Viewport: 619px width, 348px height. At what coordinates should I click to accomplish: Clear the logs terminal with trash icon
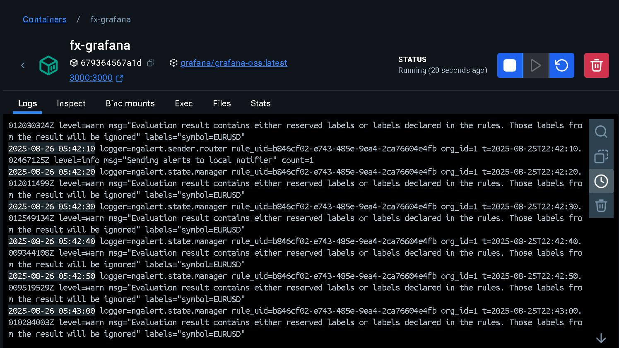coord(601,206)
